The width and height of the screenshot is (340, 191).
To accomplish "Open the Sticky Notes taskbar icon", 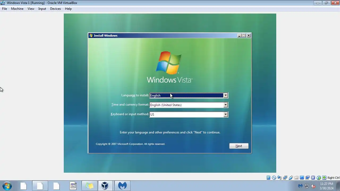I will click(x=90, y=186).
